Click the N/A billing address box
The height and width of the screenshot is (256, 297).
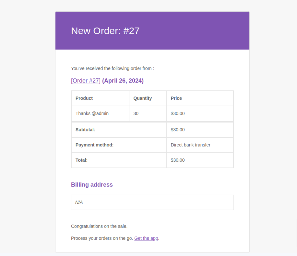[152, 202]
